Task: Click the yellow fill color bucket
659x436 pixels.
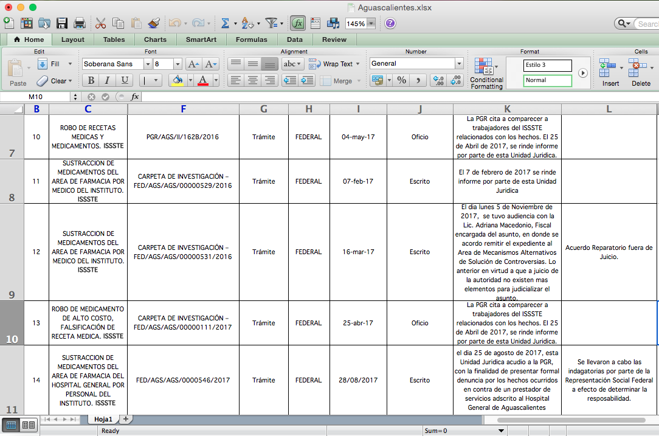Action: point(177,80)
